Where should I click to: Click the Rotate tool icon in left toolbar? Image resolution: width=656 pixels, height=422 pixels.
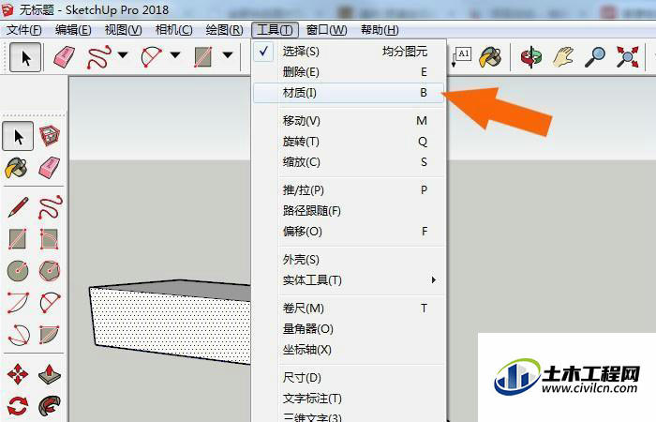coord(18,406)
